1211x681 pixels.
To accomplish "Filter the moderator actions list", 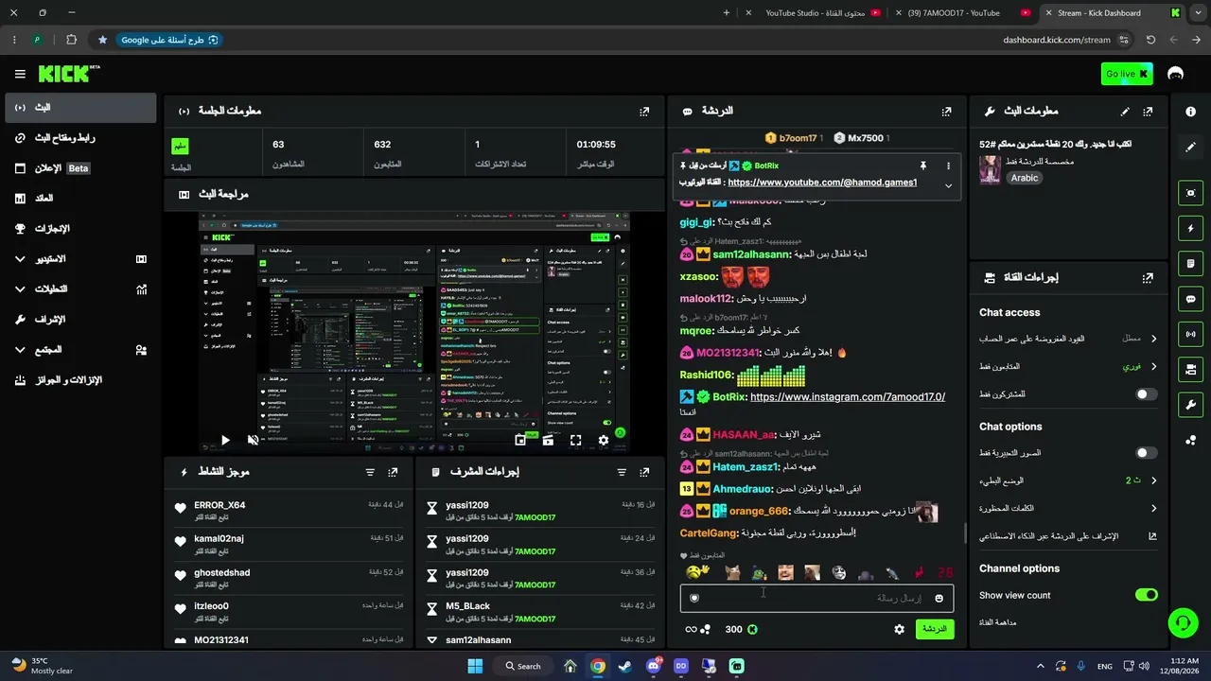I will (x=622, y=472).
